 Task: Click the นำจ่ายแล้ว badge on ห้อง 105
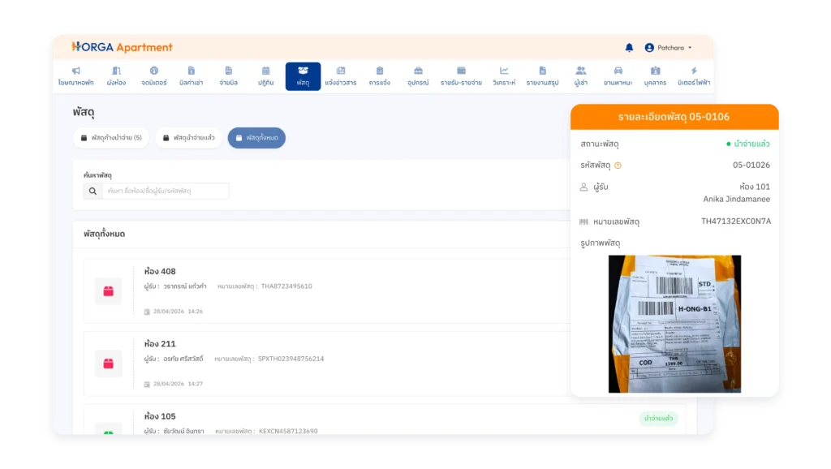tap(658, 419)
